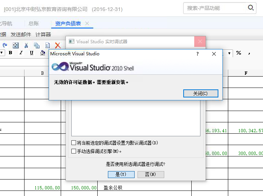
Task: Close the 资产负债表 tab
Action: (x=87, y=23)
